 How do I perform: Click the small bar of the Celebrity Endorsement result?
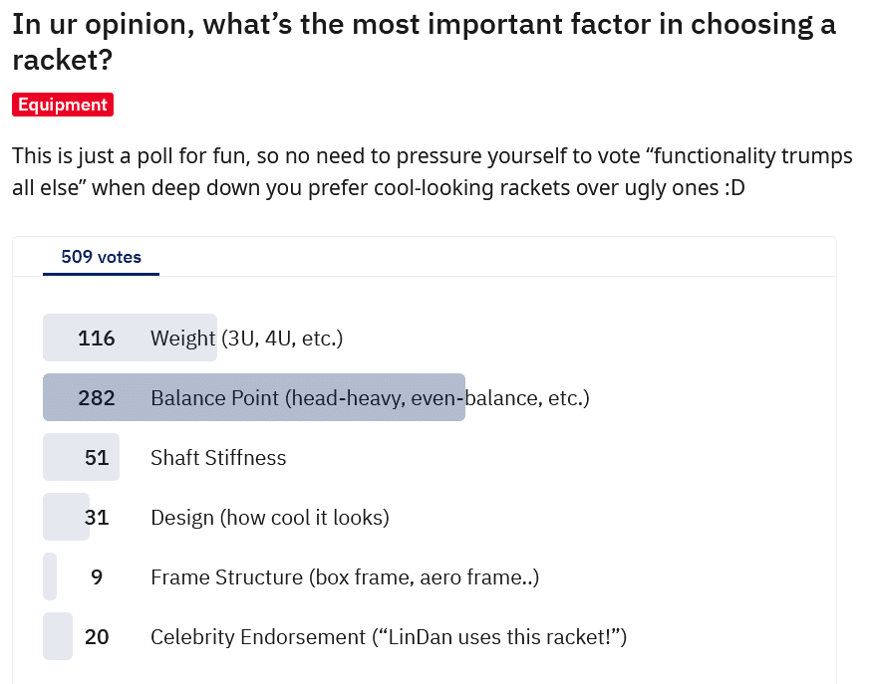[58, 636]
